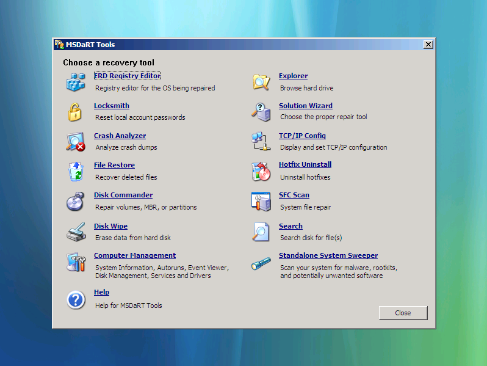Viewport: 487px width, 366px height.
Task: Click the Computer Management tools icon
Action: click(76, 262)
